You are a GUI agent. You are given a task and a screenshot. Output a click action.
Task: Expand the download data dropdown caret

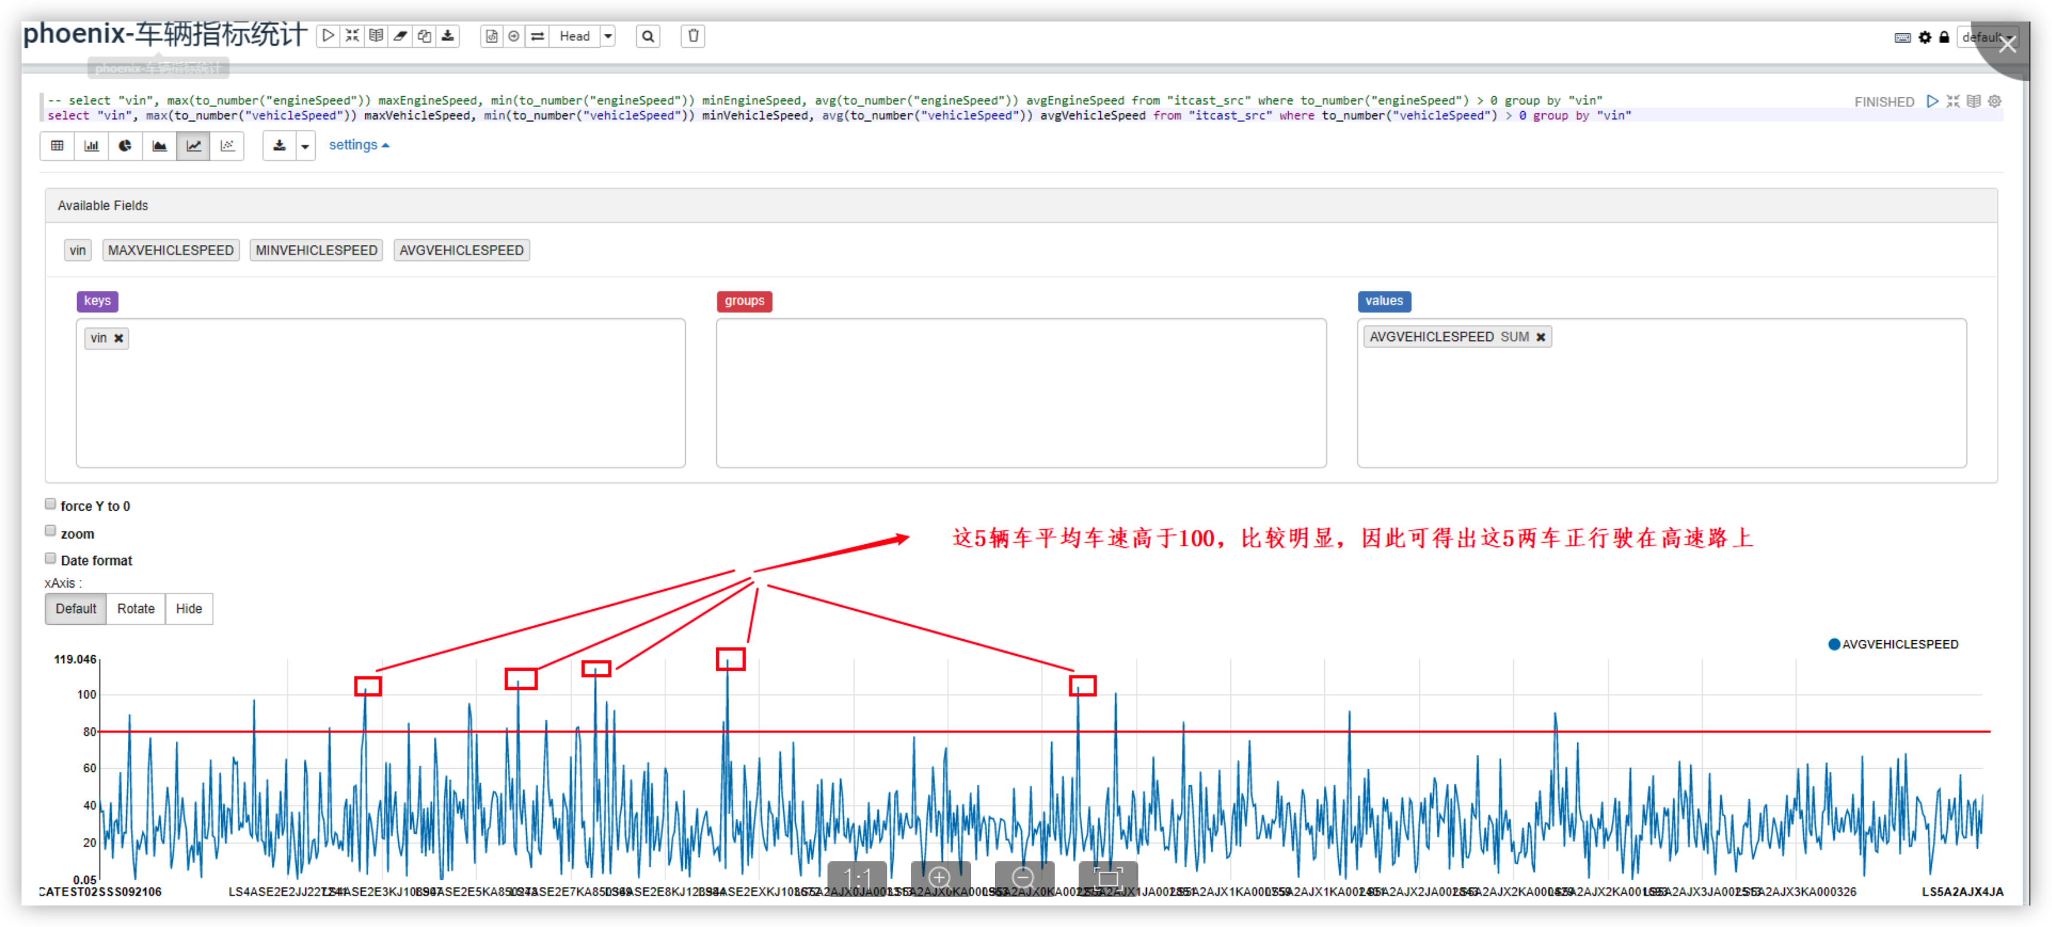click(x=305, y=146)
